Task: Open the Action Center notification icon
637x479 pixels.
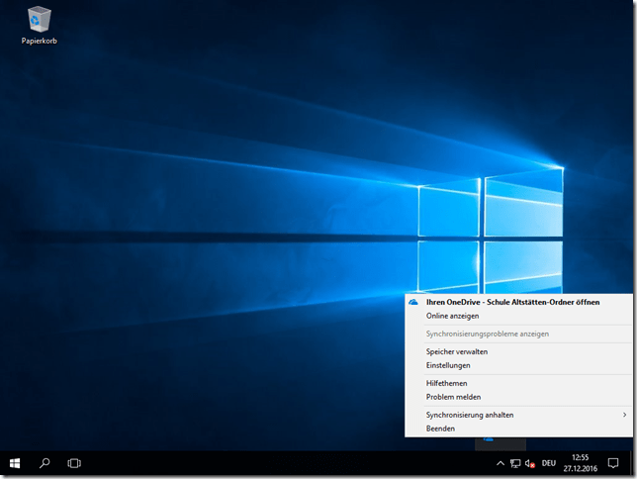Action: 612,463
